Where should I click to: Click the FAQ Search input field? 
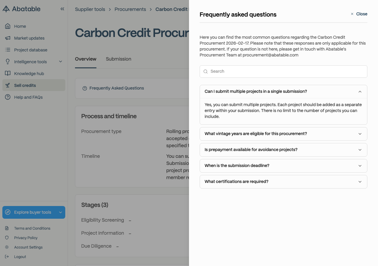[x=283, y=72]
